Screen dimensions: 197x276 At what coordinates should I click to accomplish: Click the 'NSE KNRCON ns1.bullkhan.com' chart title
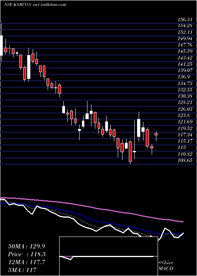(x=35, y=5)
